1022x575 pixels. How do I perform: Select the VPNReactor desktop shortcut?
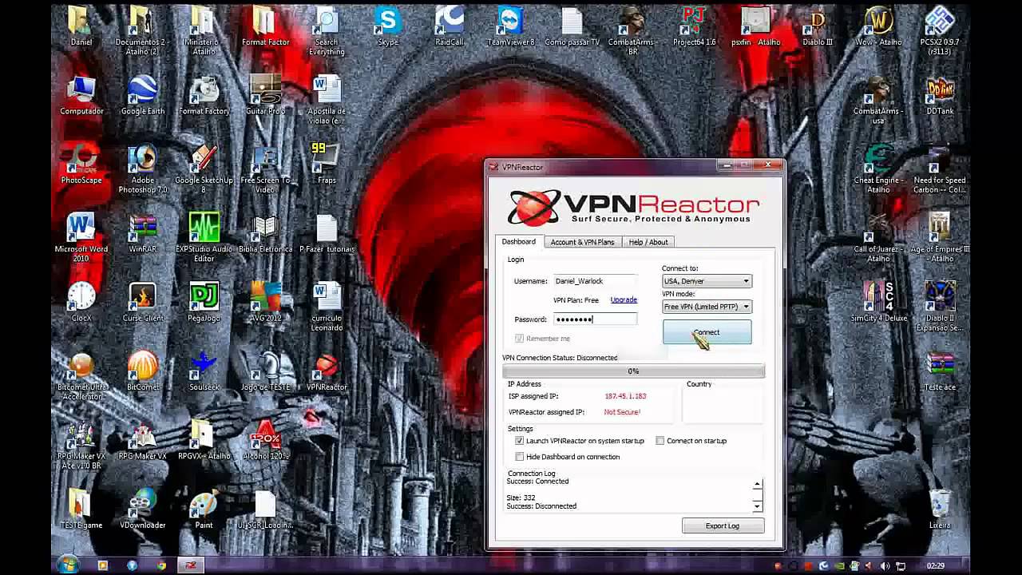coord(327,371)
